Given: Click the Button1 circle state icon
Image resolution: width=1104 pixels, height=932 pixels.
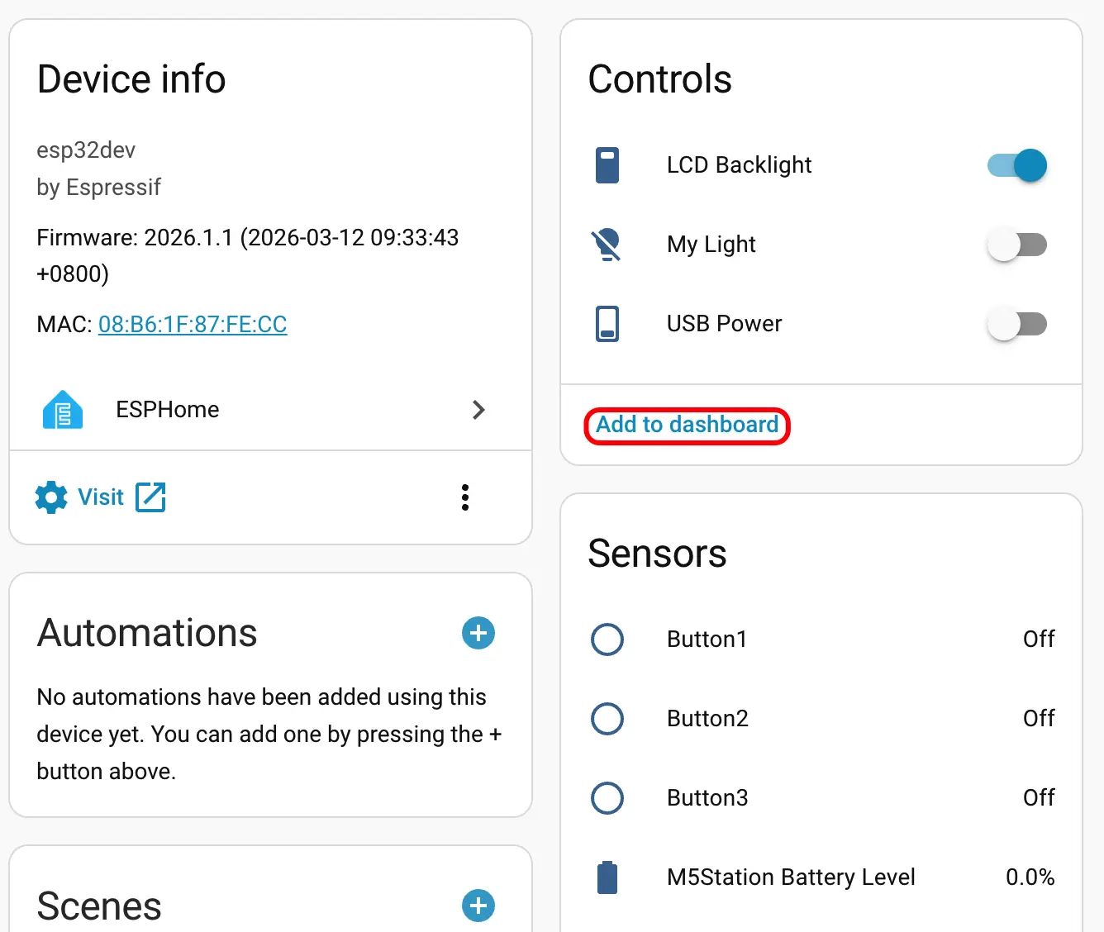Looking at the screenshot, I should tap(607, 640).
